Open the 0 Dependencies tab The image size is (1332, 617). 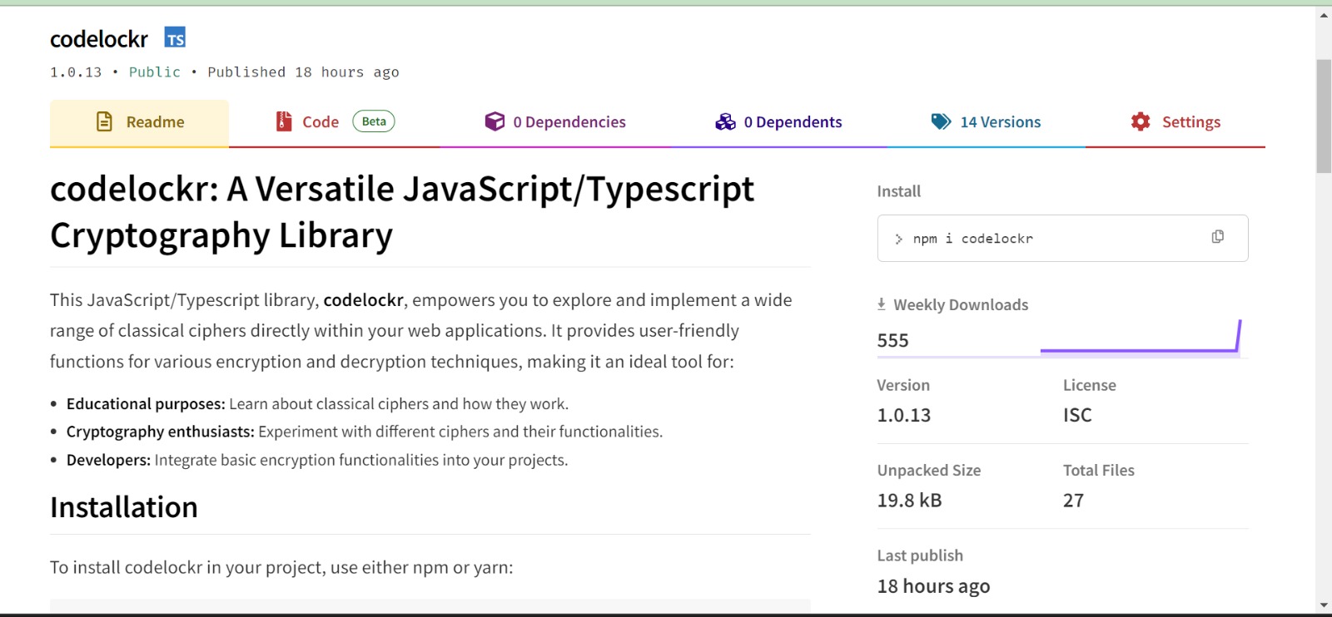click(x=555, y=123)
